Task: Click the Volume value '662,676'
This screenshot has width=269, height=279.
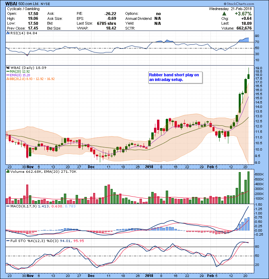Action: (x=244, y=28)
